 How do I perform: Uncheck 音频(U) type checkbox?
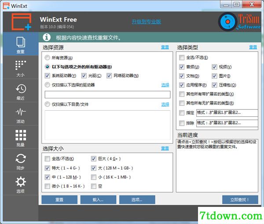(182, 67)
